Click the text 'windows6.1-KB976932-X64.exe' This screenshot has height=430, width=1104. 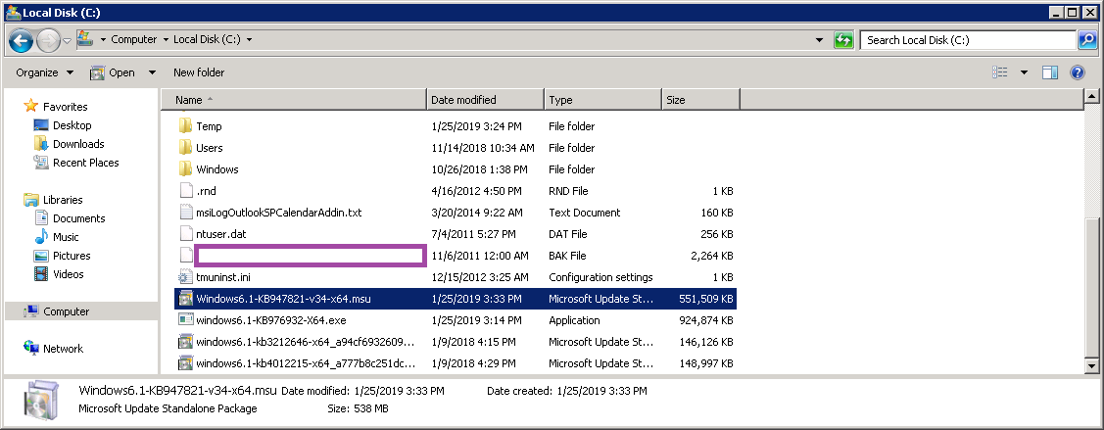coord(271,320)
